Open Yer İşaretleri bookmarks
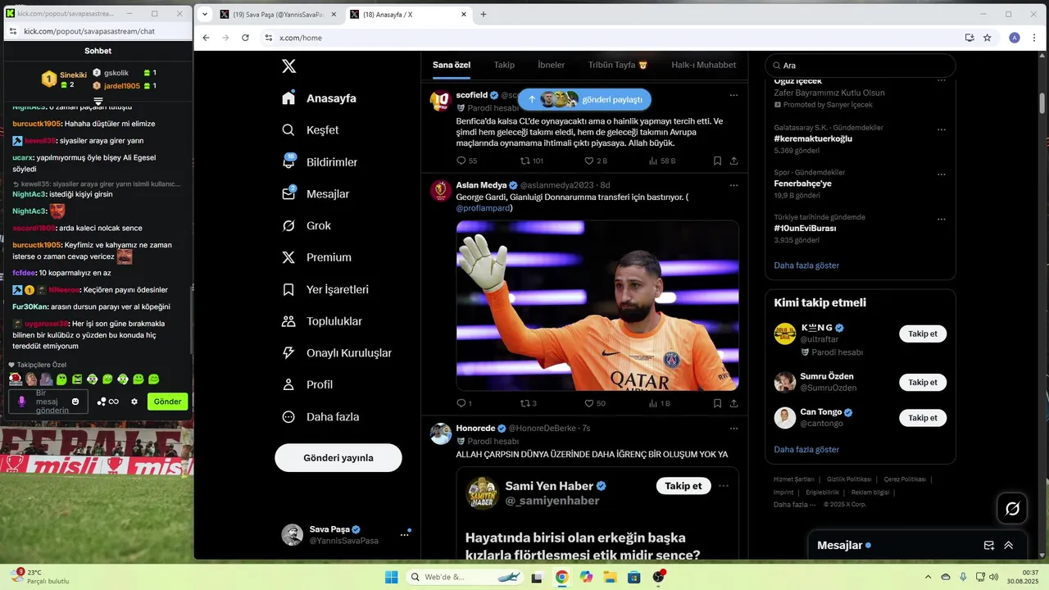1049x590 pixels. click(x=325, y=289)
